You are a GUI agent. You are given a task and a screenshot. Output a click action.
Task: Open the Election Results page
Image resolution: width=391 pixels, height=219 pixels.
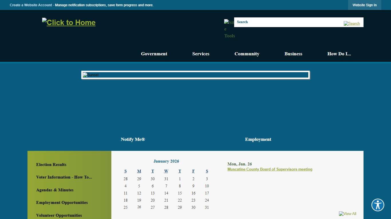coord(51,165)
